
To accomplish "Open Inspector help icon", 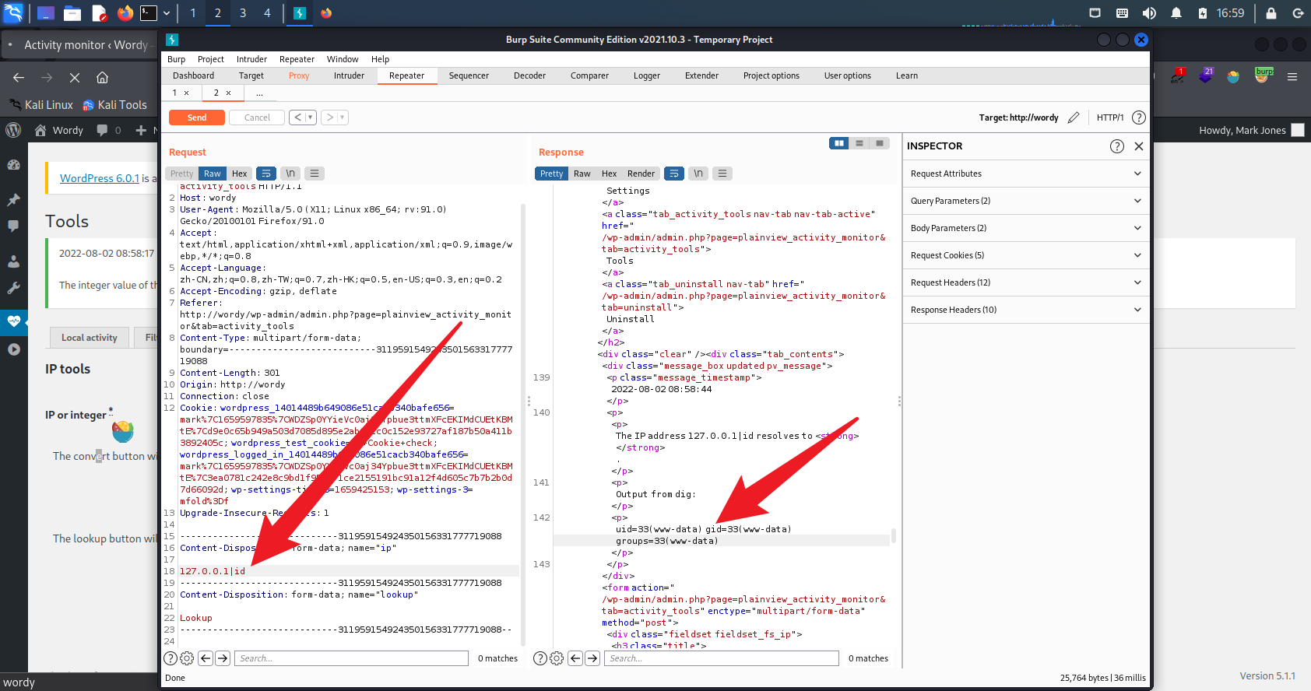I will (x=1117, y=146).
